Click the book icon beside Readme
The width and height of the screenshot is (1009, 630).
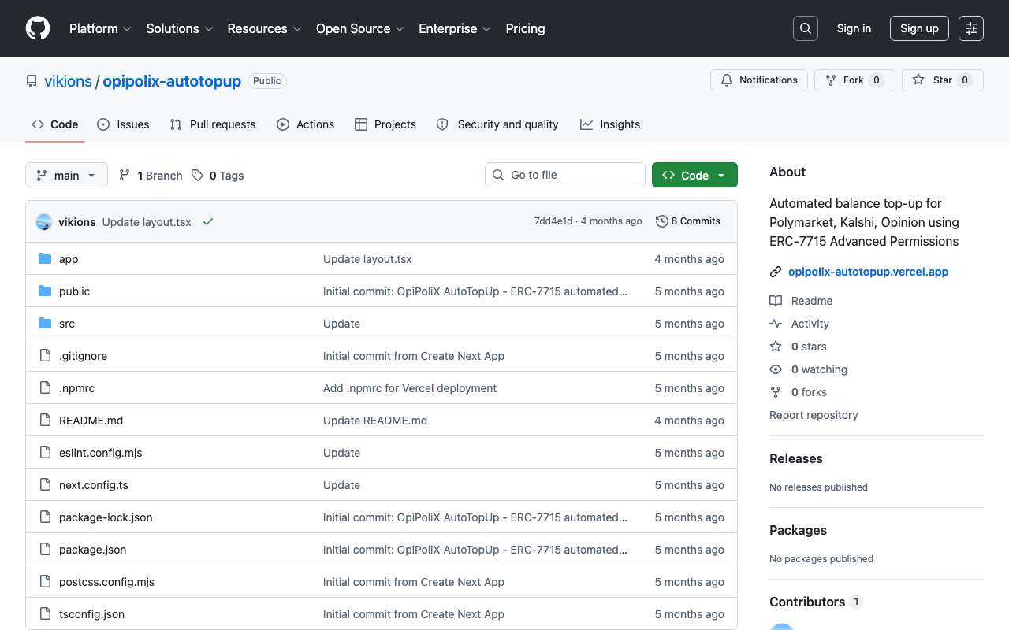pyautogui.click(x=776, y=301)
